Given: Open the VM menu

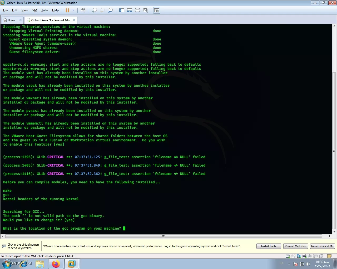Looking at the screenshot, I should pyautogui.click(x=34, y=10).
